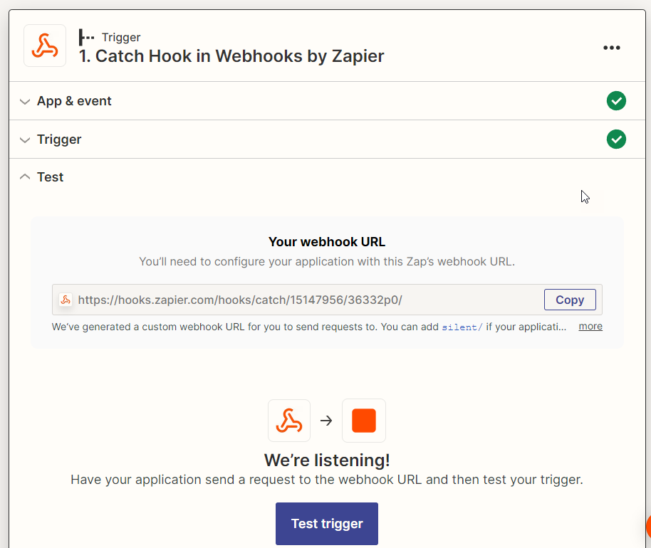Click the small webhook icon inside the URL field
651x548 pixels.
coord(66,300)
